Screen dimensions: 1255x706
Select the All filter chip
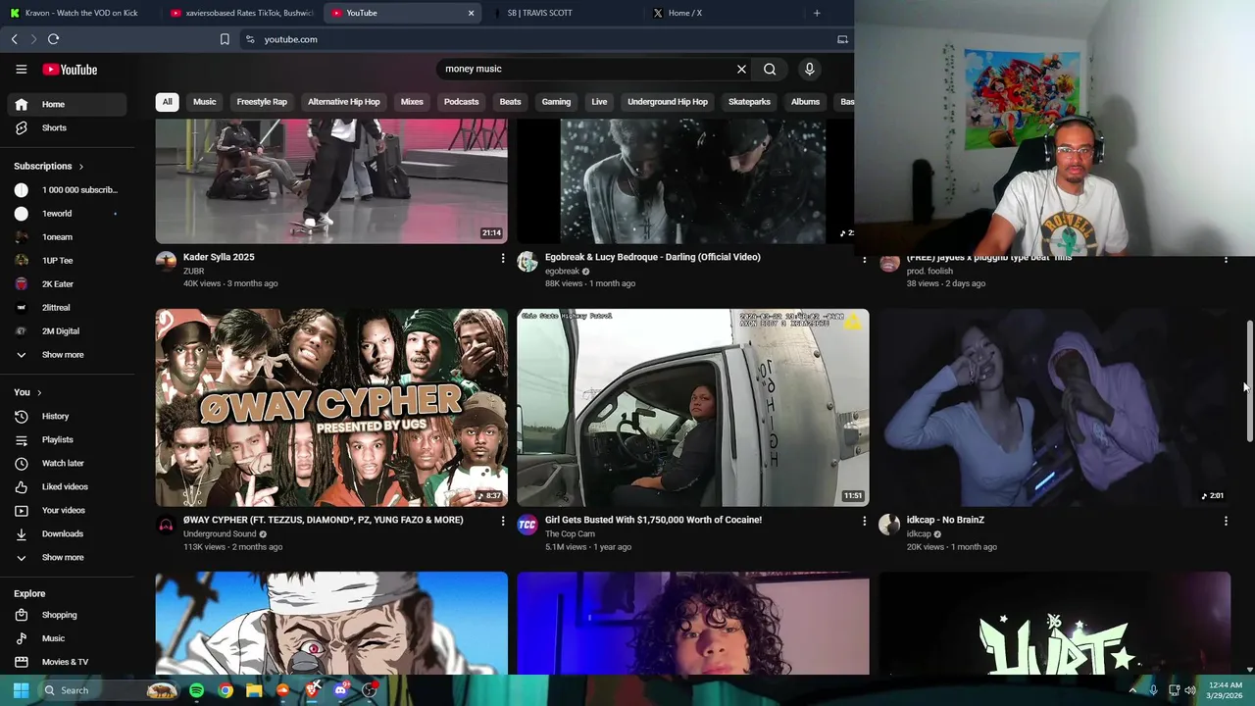click(x=168, y=102)
